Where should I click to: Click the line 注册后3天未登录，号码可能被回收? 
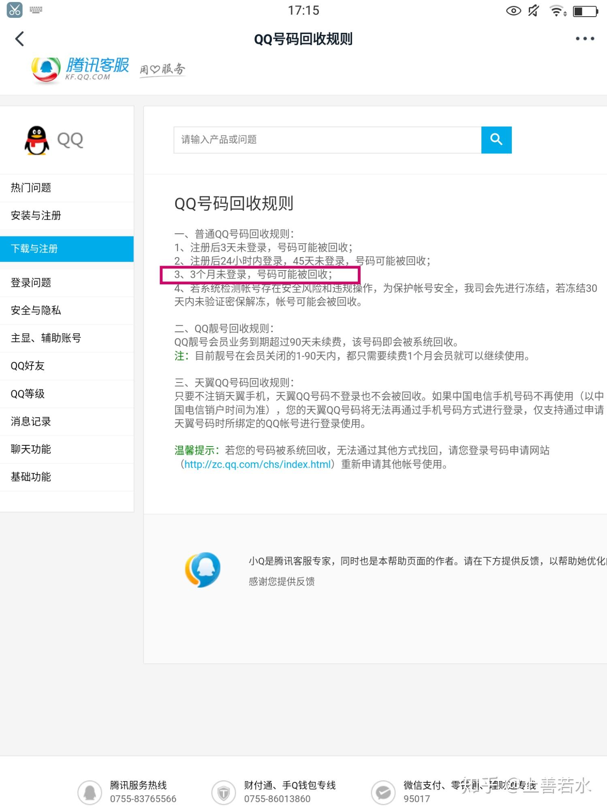(x=263, y=247)
